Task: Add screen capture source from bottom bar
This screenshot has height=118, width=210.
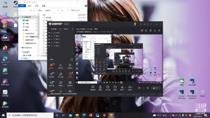Action: click(93, 88)
